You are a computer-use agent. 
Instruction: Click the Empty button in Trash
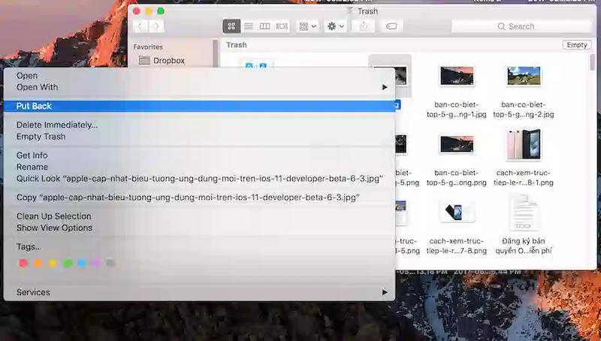tap(577, 45)
